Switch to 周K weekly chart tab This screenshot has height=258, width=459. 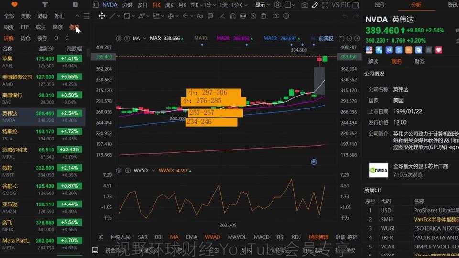(x=169, y=5)
